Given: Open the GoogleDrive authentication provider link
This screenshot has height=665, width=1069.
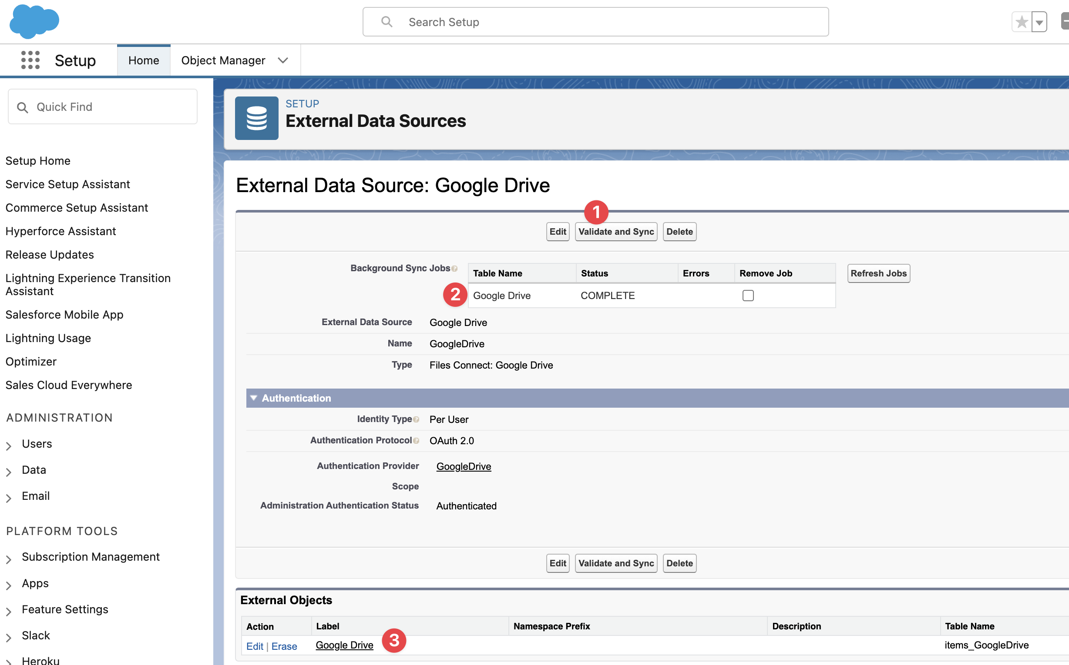Looking at the screenshot, I should tap(464, 466).
